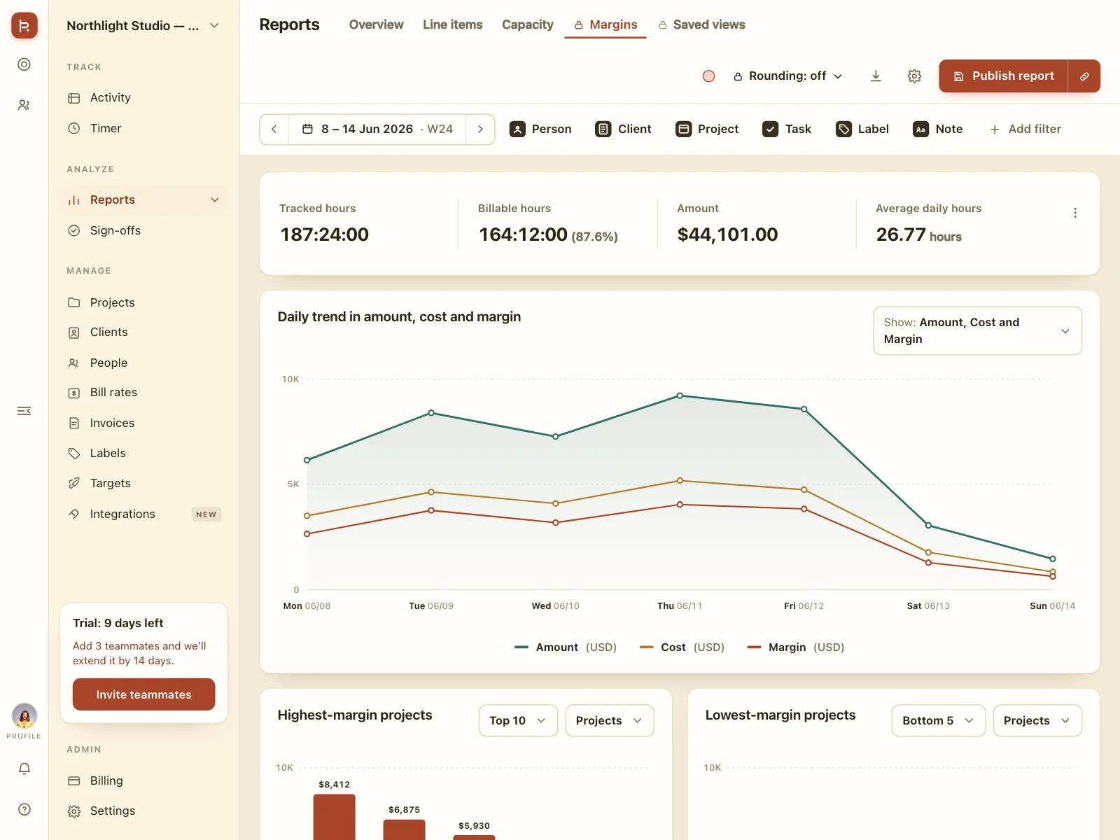Open Clients in sidebar

point(143,332)
